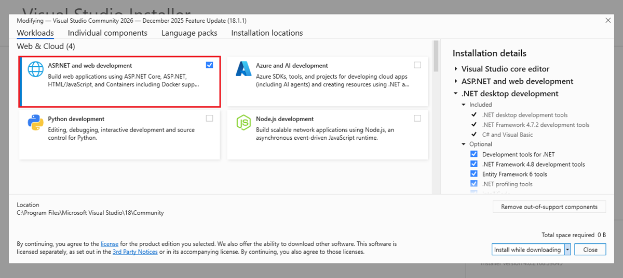Click Remove out-of-support components button
This screenshot has height=278, width=623.
pos(549,207)
